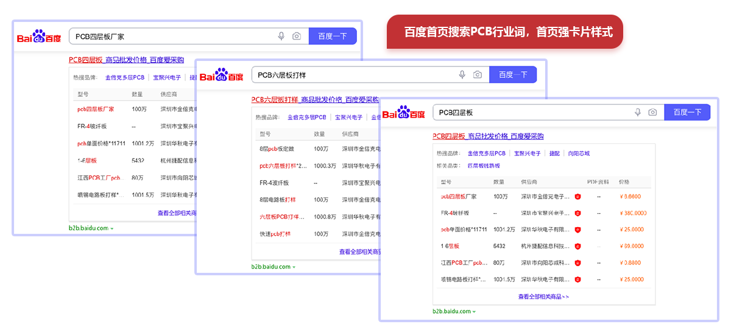The height and width of the screenshot is (335, 731).
Task: Expand arrow next to b2b.baidu.com under PCB四层板 card
Action: [x=474, y=312]
